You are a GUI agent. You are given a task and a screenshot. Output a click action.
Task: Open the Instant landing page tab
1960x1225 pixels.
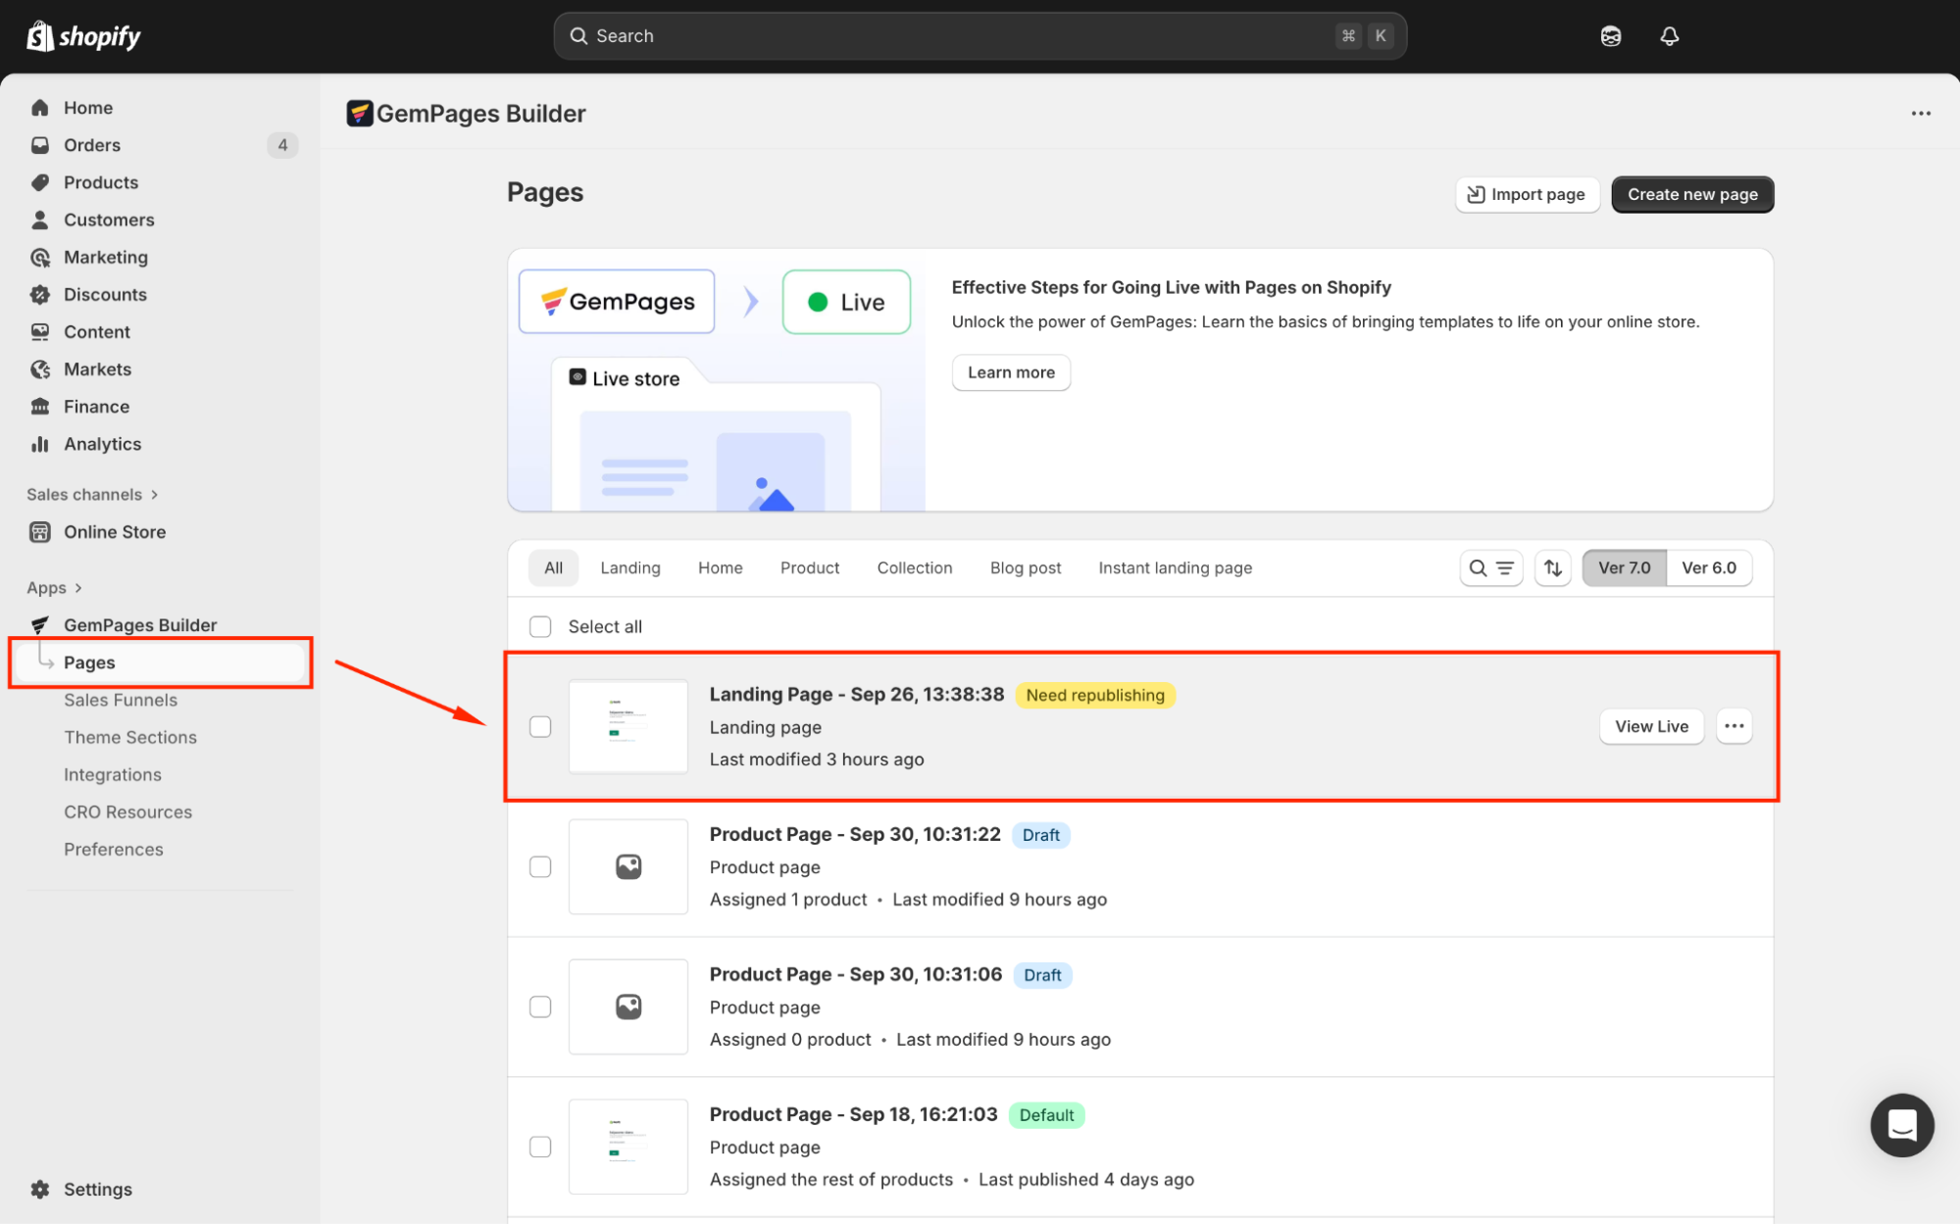pyautogui.click(x=1175, y=567)
